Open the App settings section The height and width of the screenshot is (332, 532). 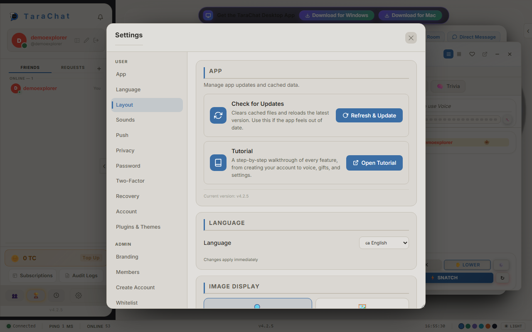147,74
